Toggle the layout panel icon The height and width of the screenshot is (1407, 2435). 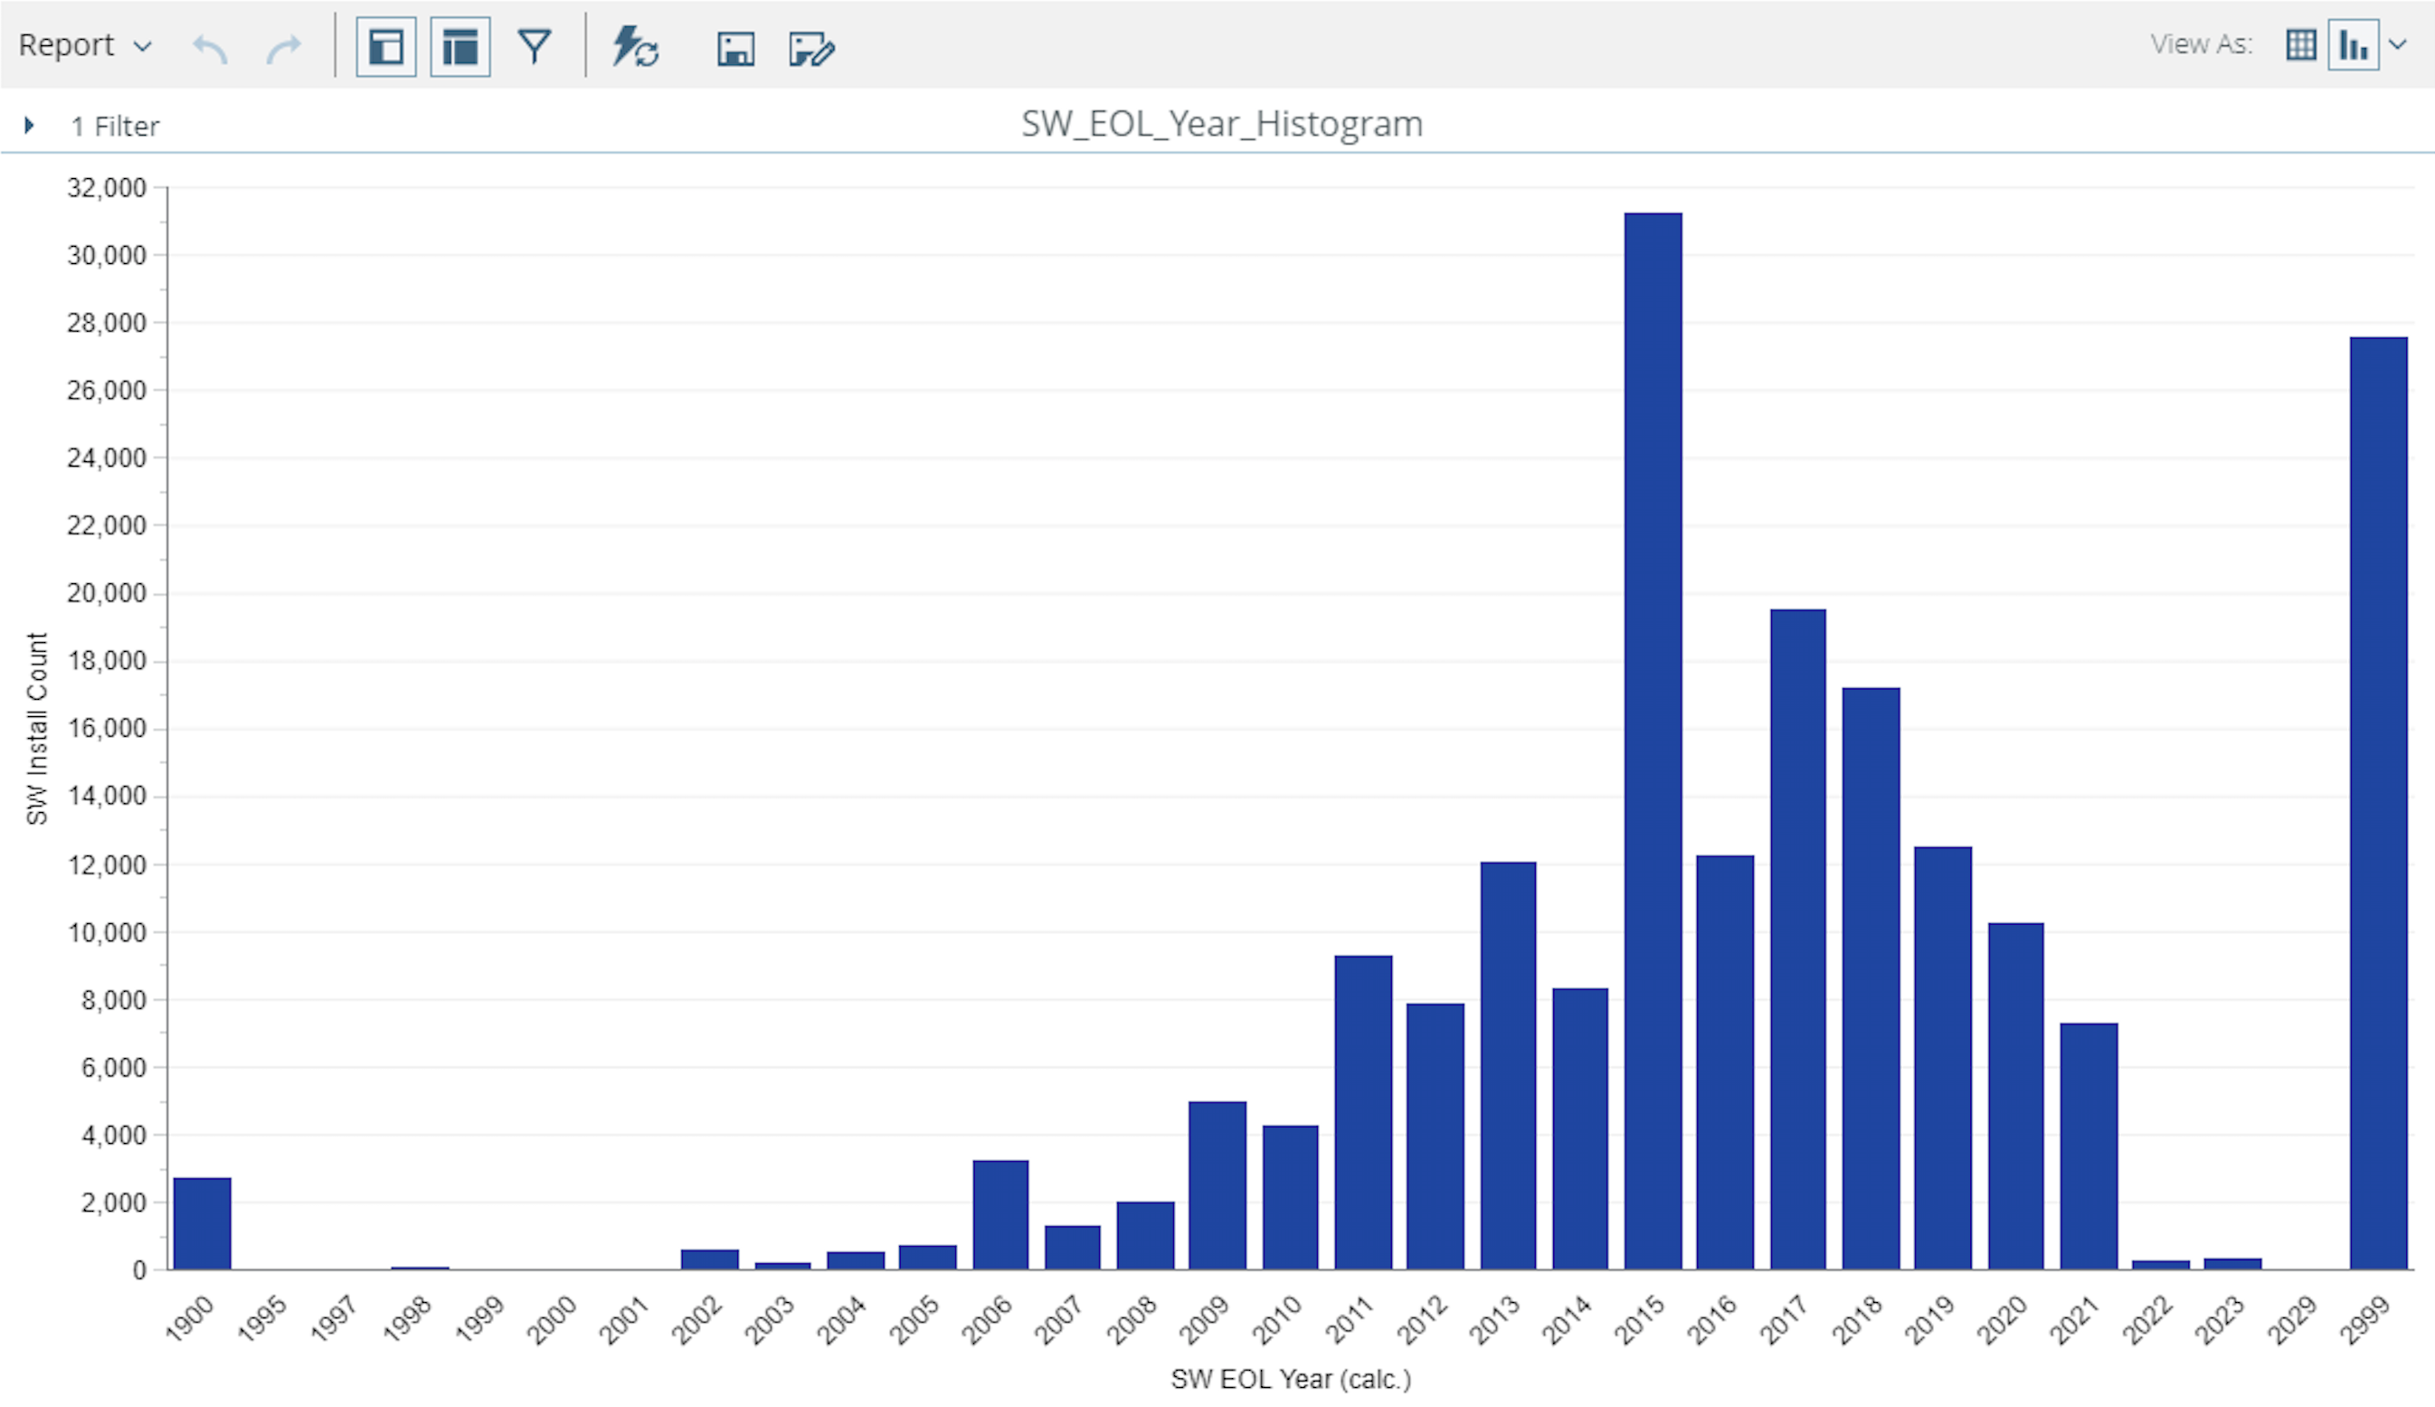(x=460, y=46)
